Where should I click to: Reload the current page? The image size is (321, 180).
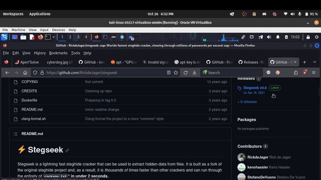(x=186, y=72)
